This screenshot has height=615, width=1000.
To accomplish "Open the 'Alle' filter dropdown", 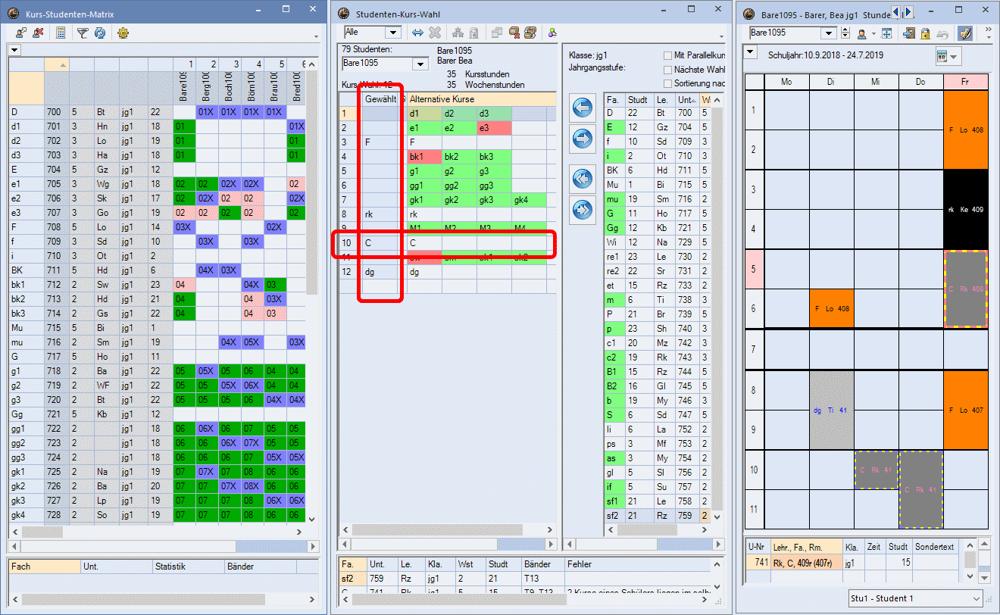I will (392, 33).
